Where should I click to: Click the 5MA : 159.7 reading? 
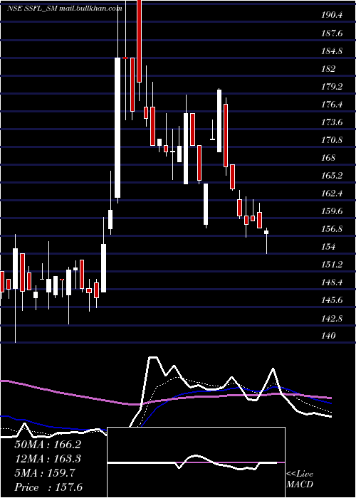click(x=45, y=473)
